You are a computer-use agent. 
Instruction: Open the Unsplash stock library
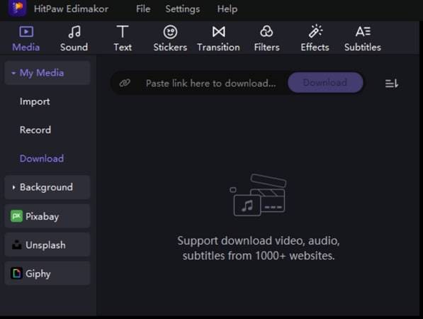[x=47, y=245]
